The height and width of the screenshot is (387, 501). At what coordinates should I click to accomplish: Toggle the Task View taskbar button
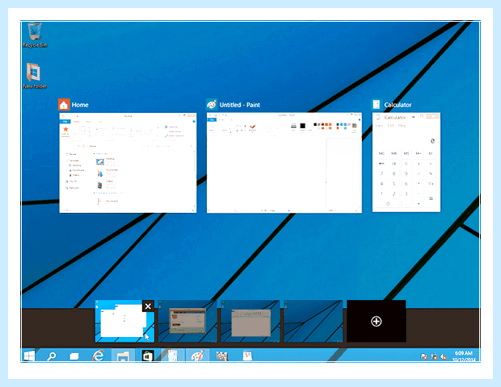pos(74,356)
